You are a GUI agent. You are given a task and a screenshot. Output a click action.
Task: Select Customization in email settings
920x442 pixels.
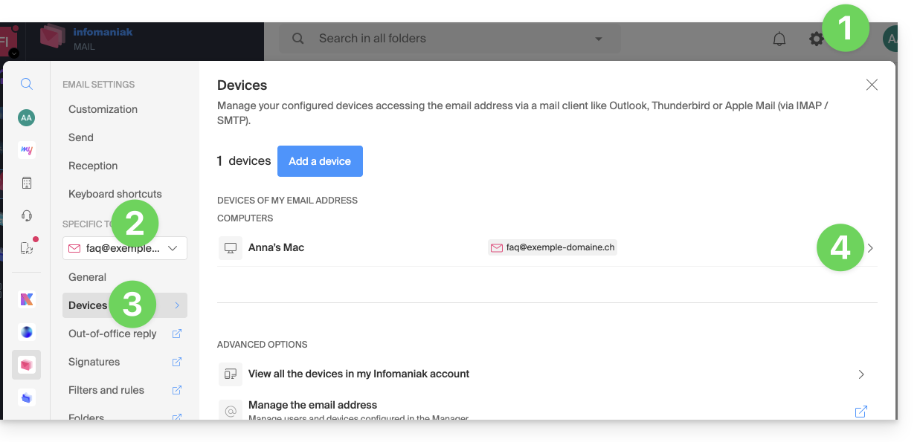pos(103,109)
